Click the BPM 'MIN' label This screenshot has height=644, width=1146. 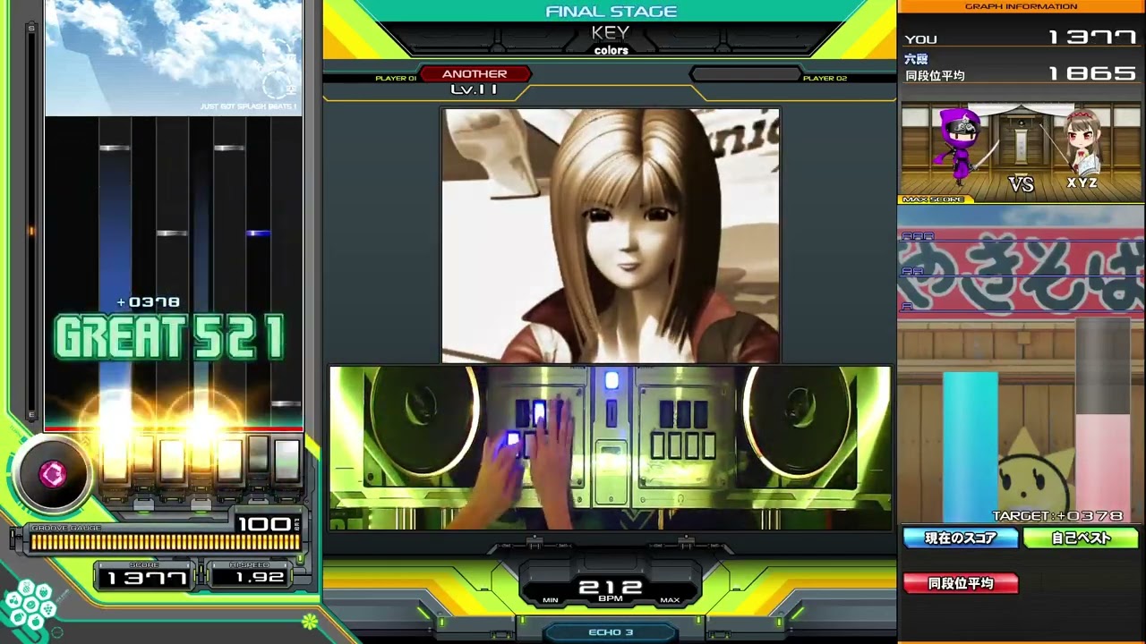[x=552, y=600]
